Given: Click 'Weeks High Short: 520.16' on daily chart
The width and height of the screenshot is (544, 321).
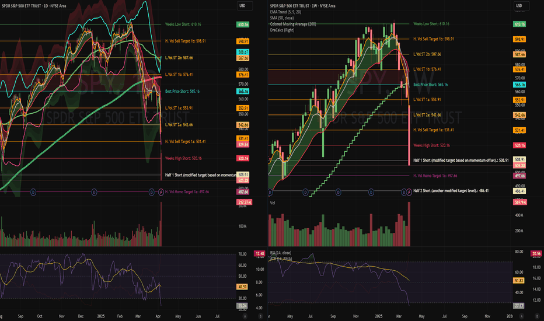Looking at the screenshot, I should 183,158.
